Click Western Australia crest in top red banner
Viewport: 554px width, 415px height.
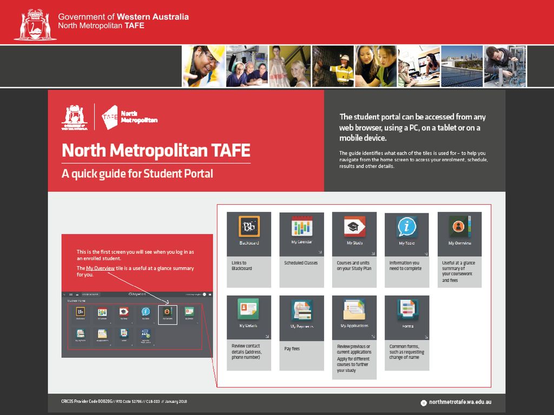[35, 25]
